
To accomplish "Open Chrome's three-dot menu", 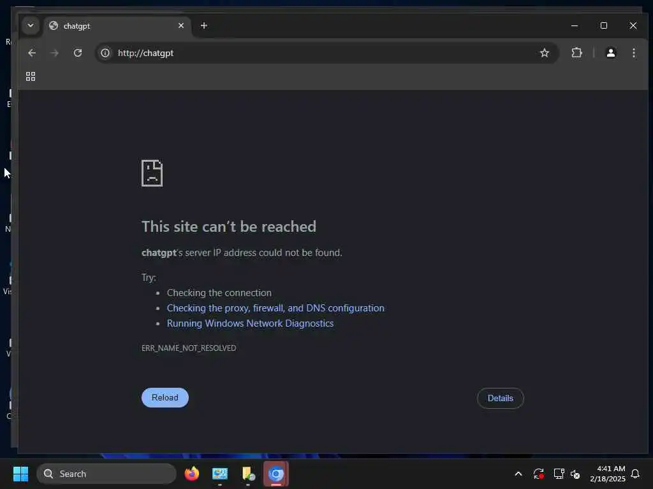I will pos(634,53).
